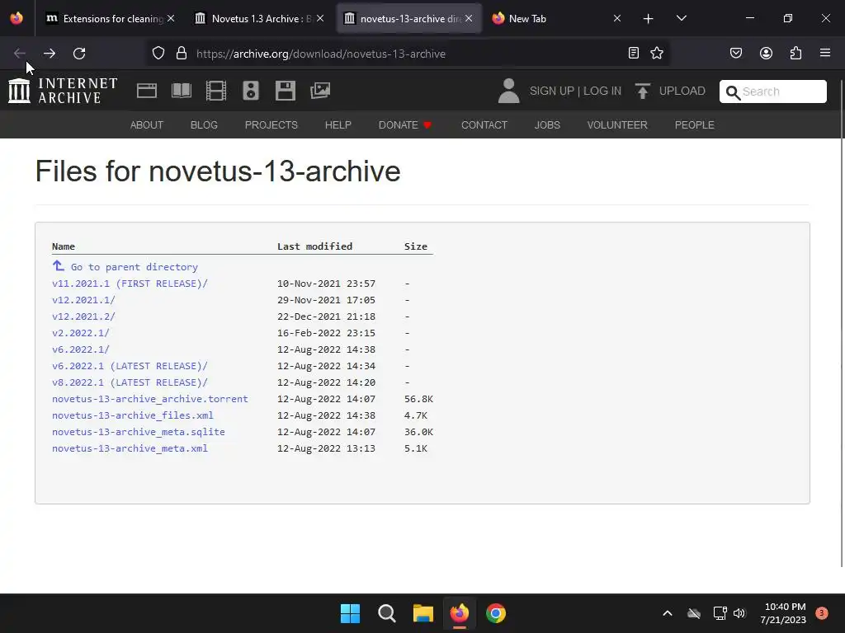Viewport: 845px width, 633px height.
Task: Open novetus-13-archive_files.xml
Action: coord(133,415)
